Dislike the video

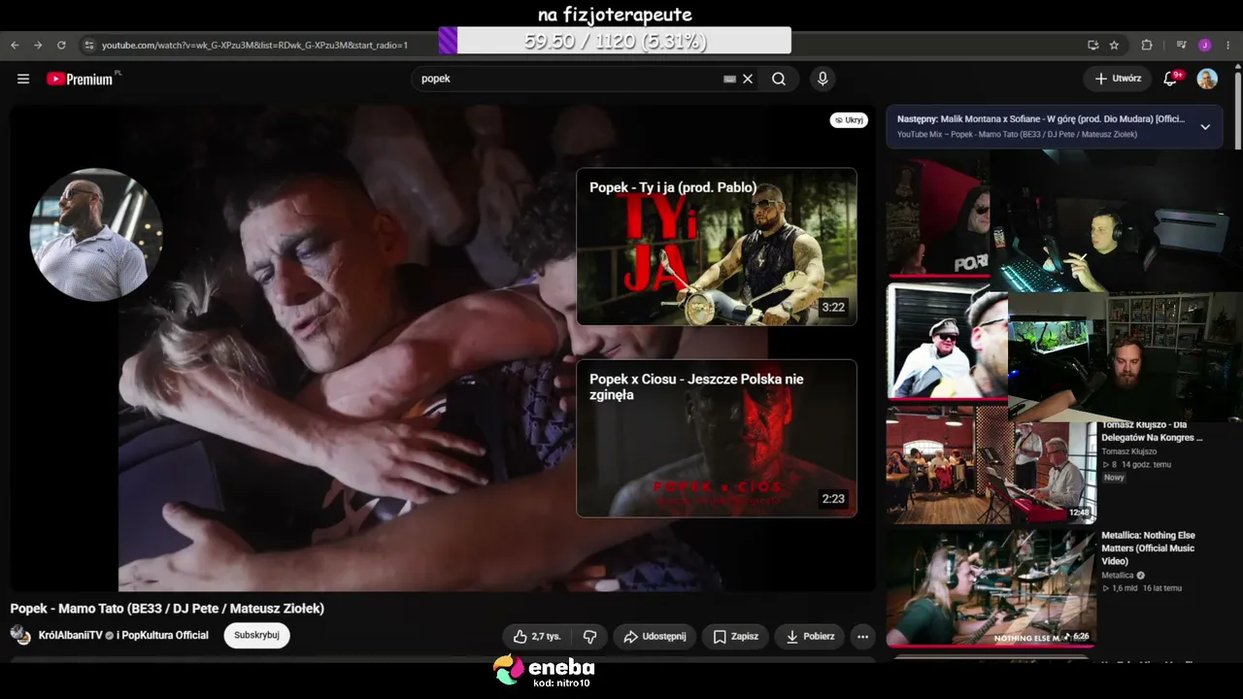[589, 637]
